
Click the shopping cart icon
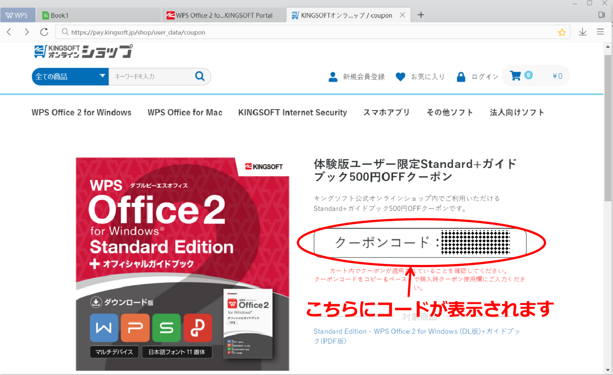click(515, 75)
